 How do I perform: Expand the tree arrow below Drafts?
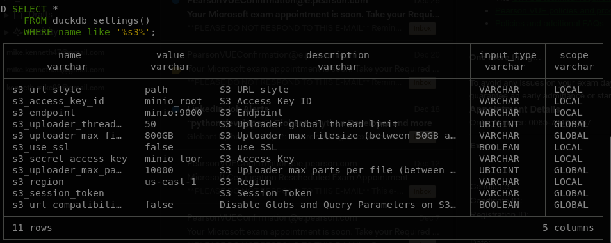[6, 32]
